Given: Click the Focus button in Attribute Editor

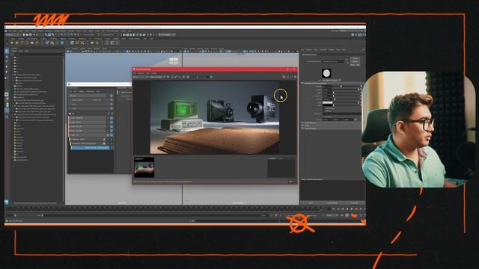Looking at the screenshot, I should click(355, 58).
